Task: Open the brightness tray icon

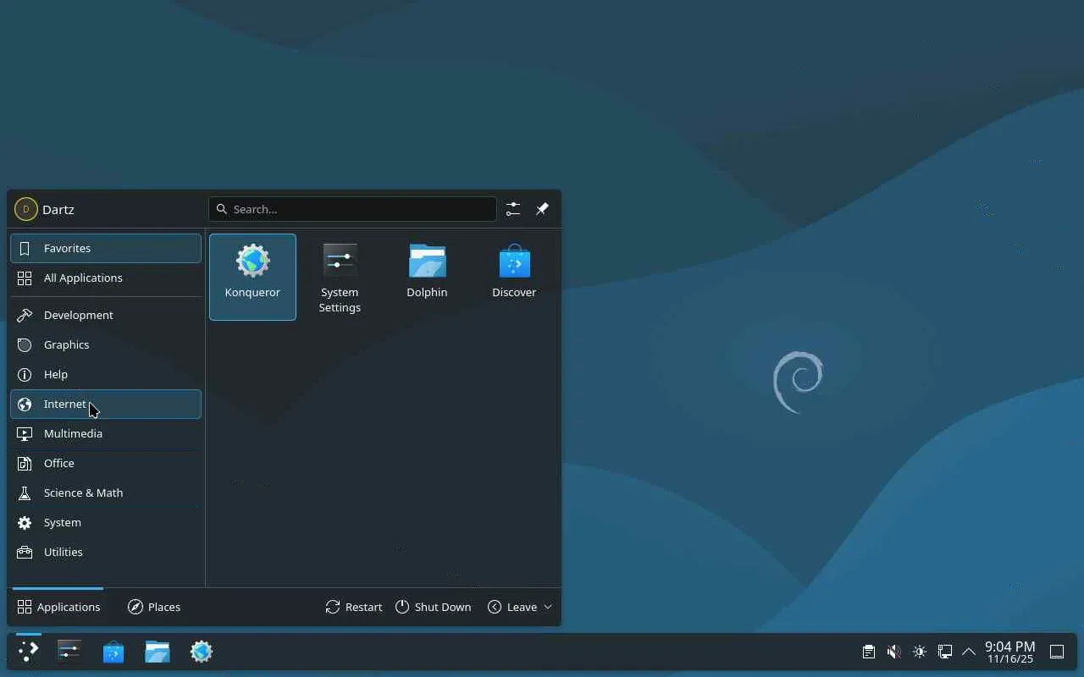Action: (920, 652)
